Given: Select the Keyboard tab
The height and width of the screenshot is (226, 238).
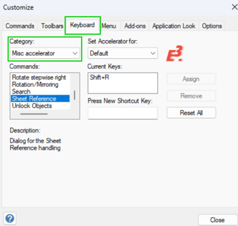Looking at the screenshot, I should (82, 25).
